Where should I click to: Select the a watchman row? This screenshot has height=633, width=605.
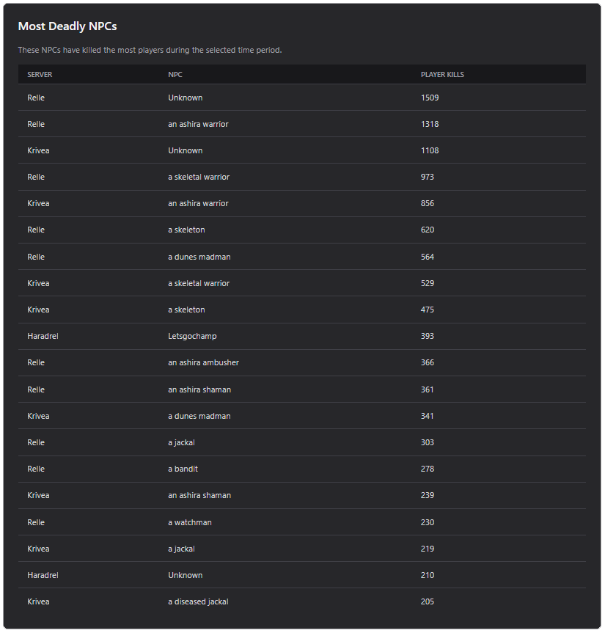[302, 522]
